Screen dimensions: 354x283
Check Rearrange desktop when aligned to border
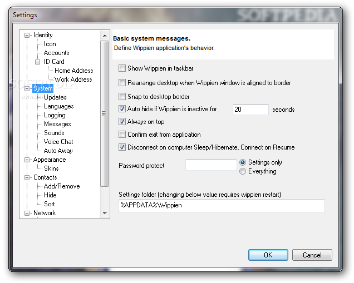[122, 83]
